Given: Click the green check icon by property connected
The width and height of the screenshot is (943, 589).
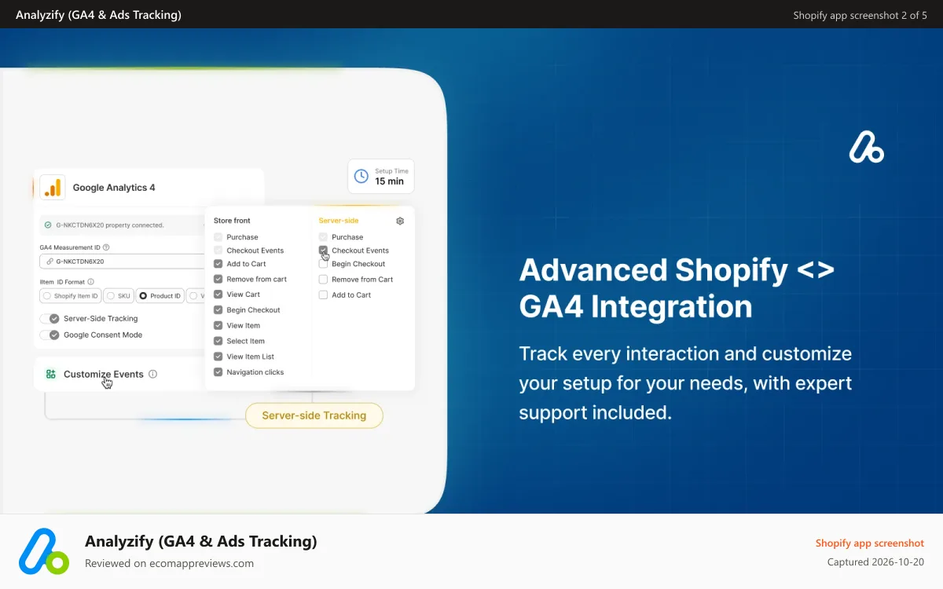Looking at the screenshot, I should [48, 225].
